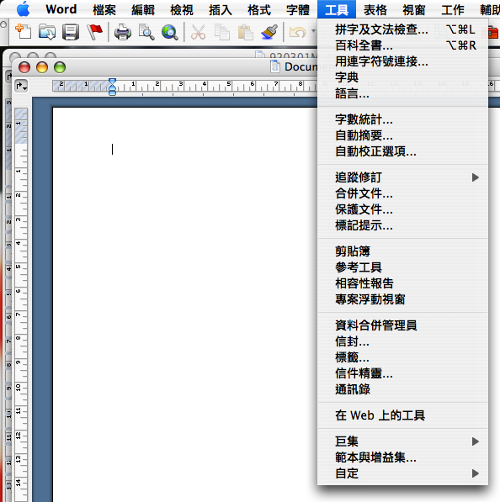The width and height of the screenshot is (500, 502).
Task: Open 自動校正選項... from the menu
Action: pyautogui.click(x=402, y=151)
